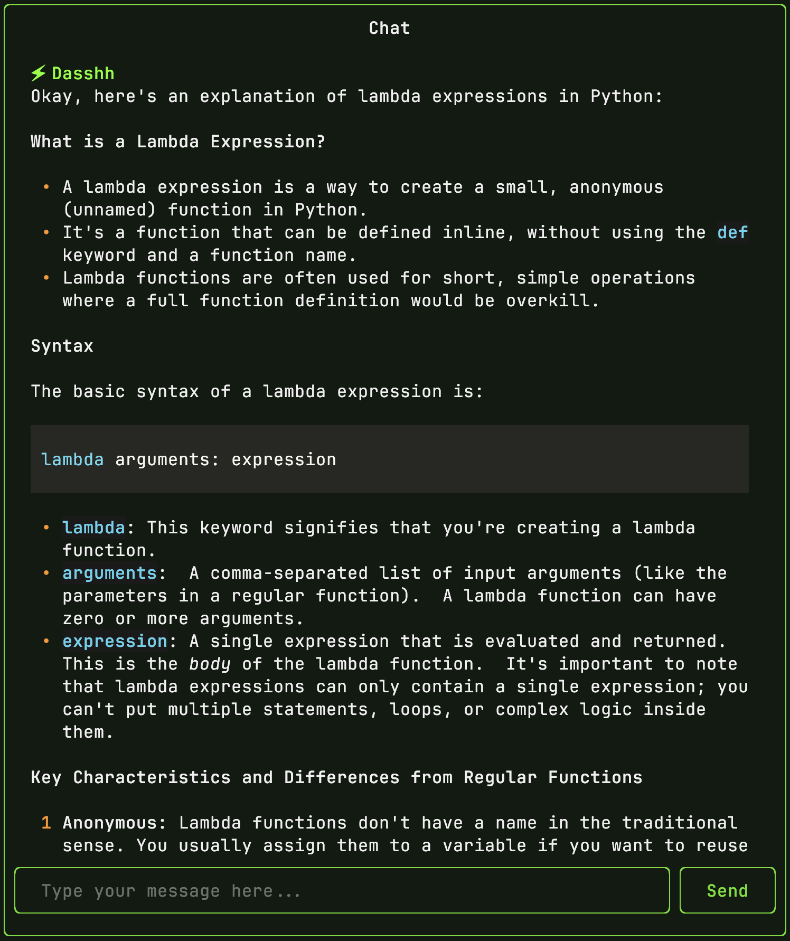This screenshot has width=790, height=941.
Task: Click the Dasshh sender name
Action: (x=83, y=73)
